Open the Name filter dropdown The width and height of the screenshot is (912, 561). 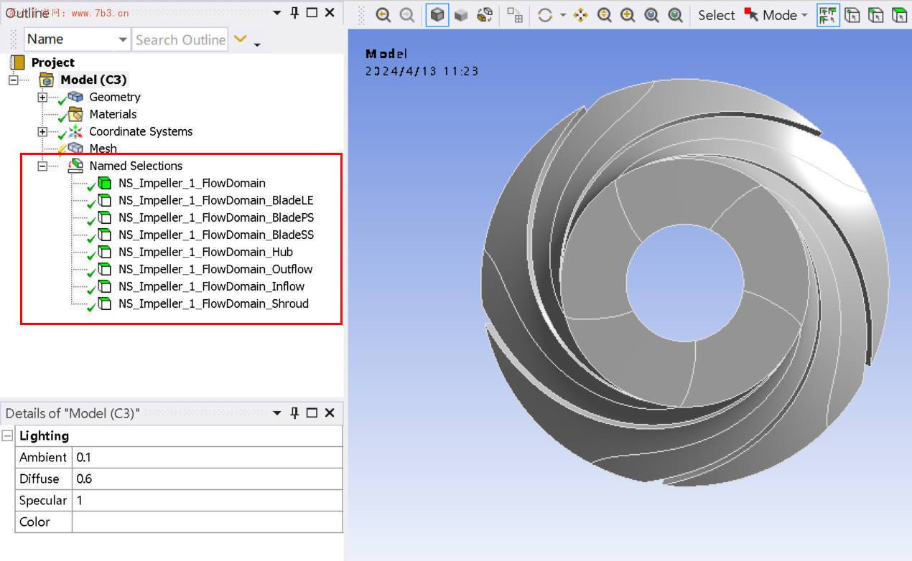coord(122,39)
